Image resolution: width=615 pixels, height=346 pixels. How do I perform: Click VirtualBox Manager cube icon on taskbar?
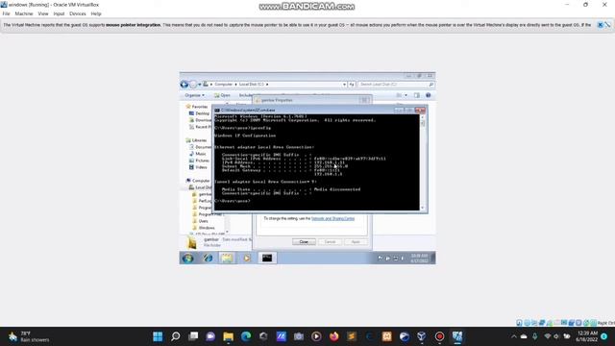422,336
